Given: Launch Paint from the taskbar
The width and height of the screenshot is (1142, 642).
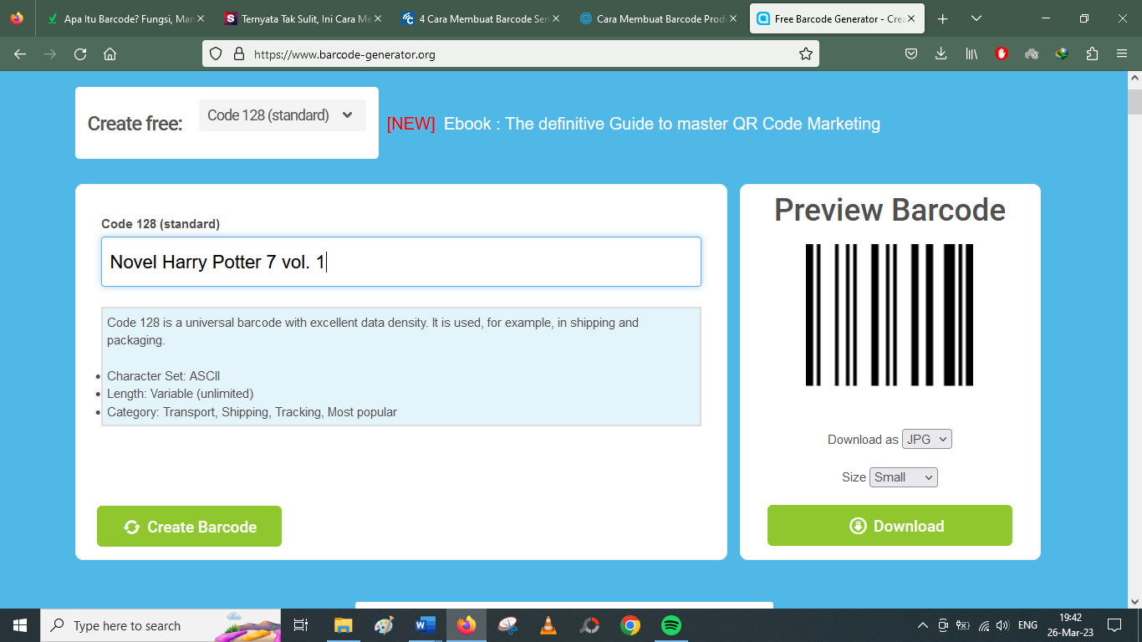Looking at the screenshot, I should pyautogui.click(x=384, y=625).
